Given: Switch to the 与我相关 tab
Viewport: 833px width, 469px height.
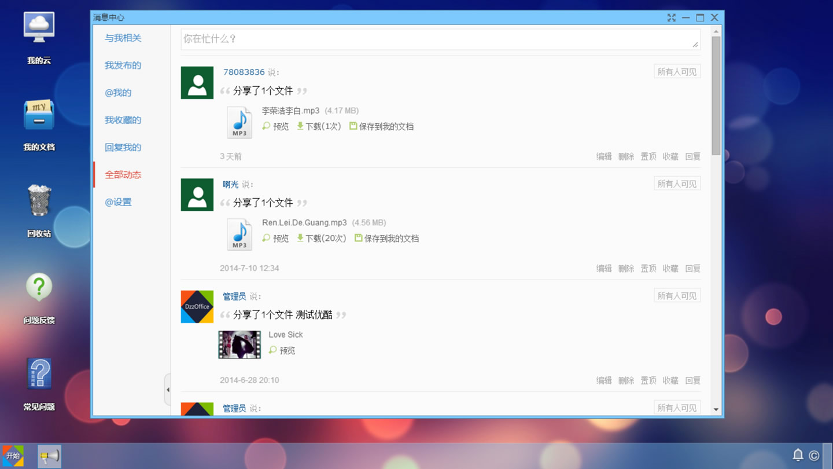Looking at the screenshot, I should click(x=123, y=38).
